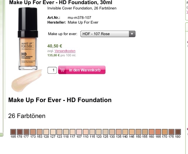
Task: Pick shade swatch 173
Action: click(x=33, y=132)
